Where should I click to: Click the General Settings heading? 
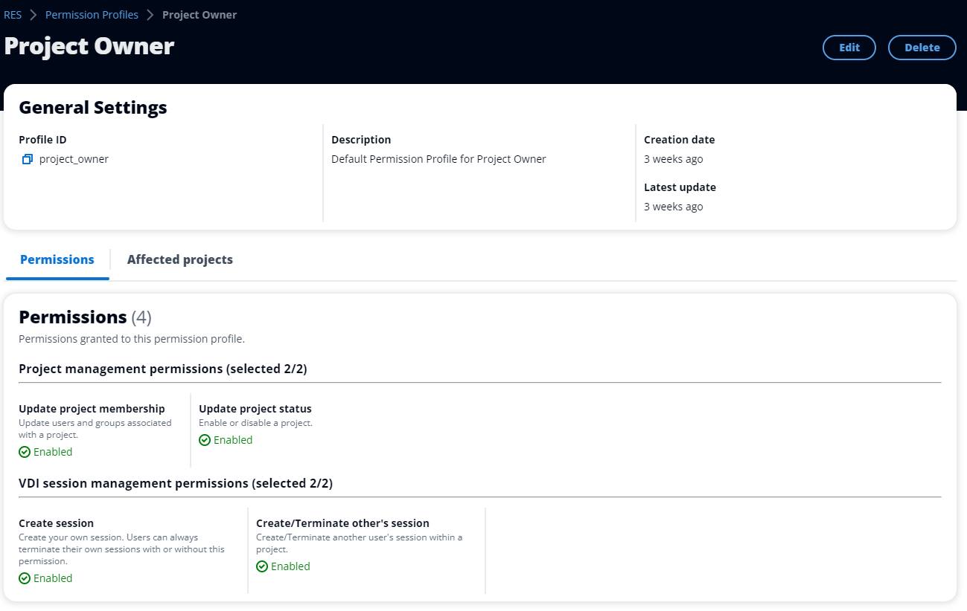(92, 107)
